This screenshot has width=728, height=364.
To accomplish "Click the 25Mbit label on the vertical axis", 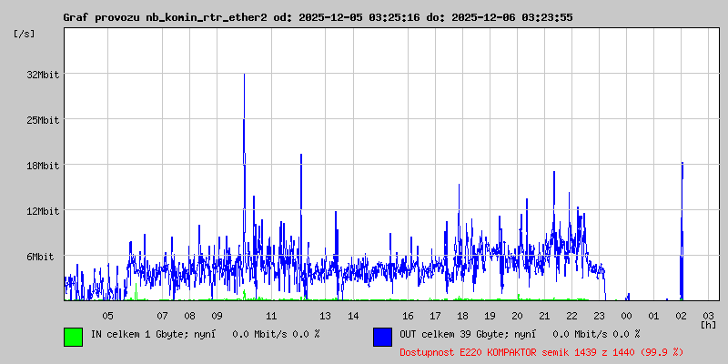I will coord(42,120).
